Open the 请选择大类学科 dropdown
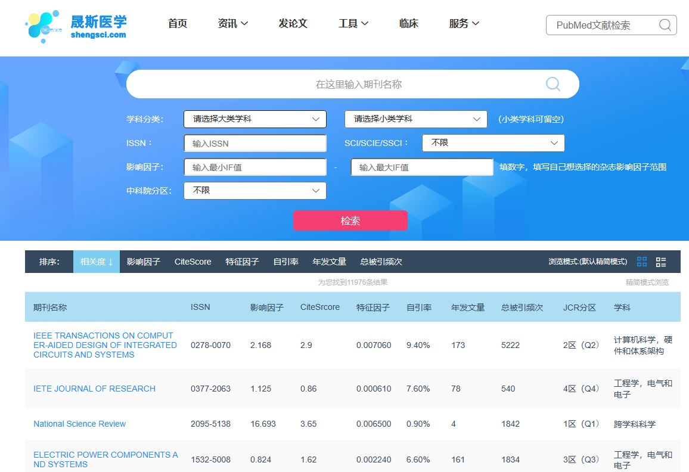This screenshot has height=472, width=689. [255, 119]
